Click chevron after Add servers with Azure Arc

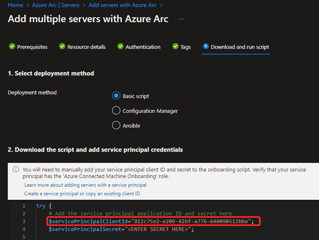[161, 5]
